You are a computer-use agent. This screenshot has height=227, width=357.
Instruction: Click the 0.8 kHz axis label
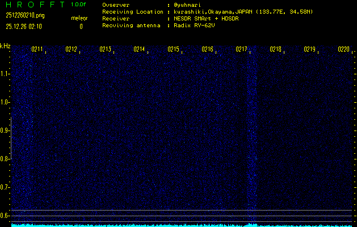point(4,159)
